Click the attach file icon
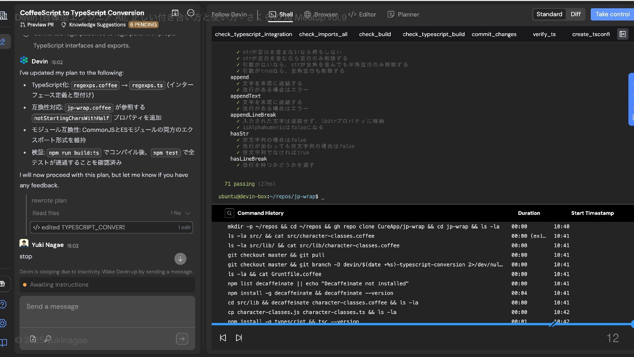This screenshot has width=634, height=357. (x=33, y=339)
